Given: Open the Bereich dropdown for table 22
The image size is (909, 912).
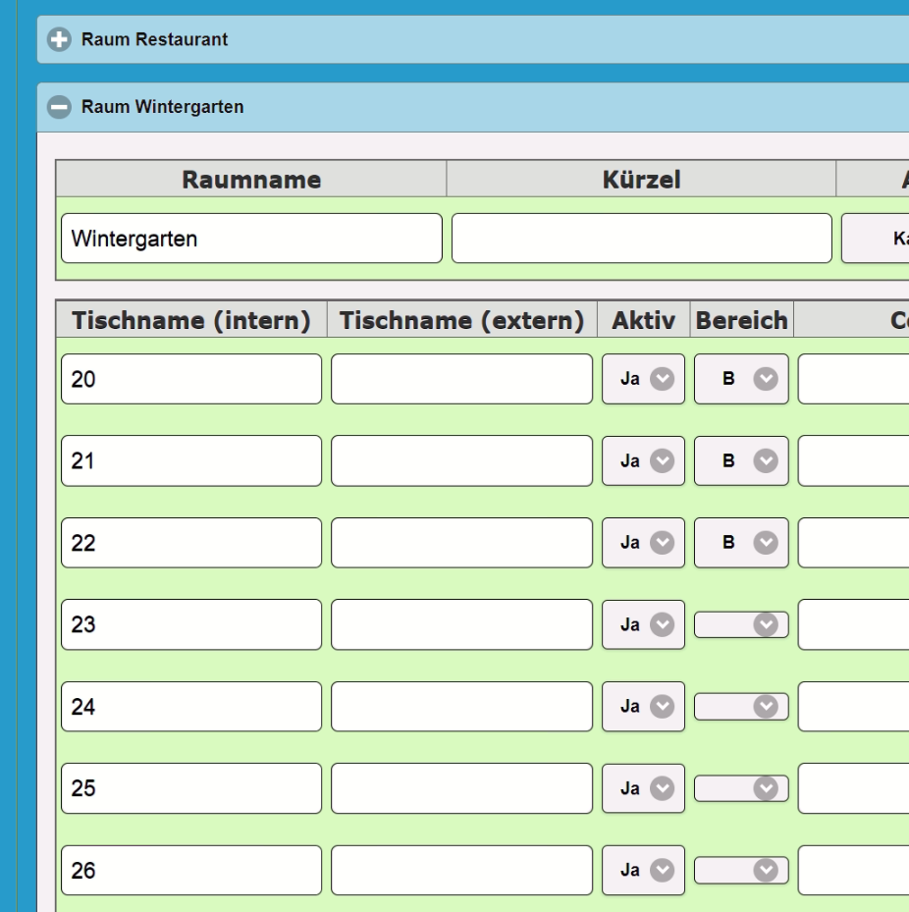Looking at the screenshot, I should coord(741,543).
